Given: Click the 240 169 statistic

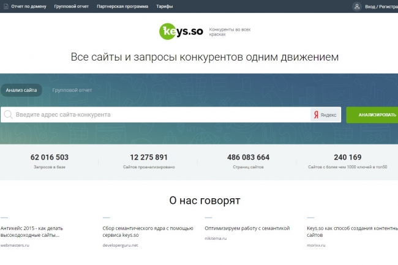Looking at the screenshot, I should click(348, 157).
